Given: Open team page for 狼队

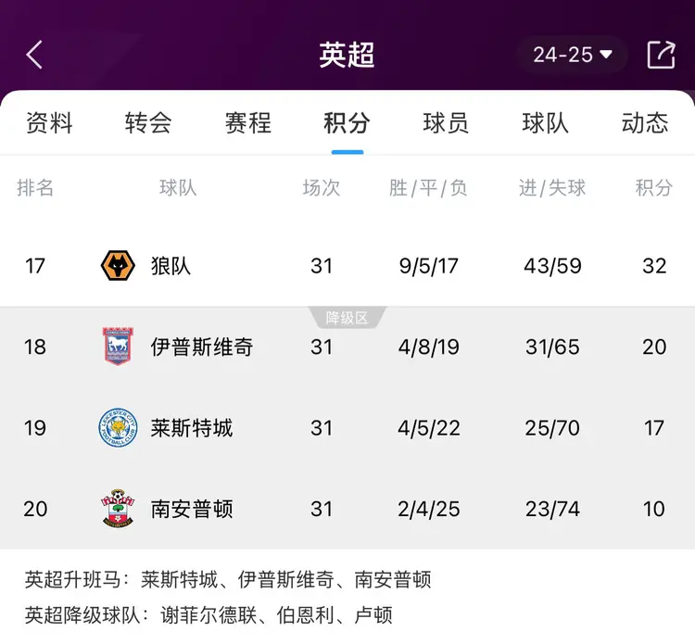Looking at the screenshot, I should pos(171,266).
